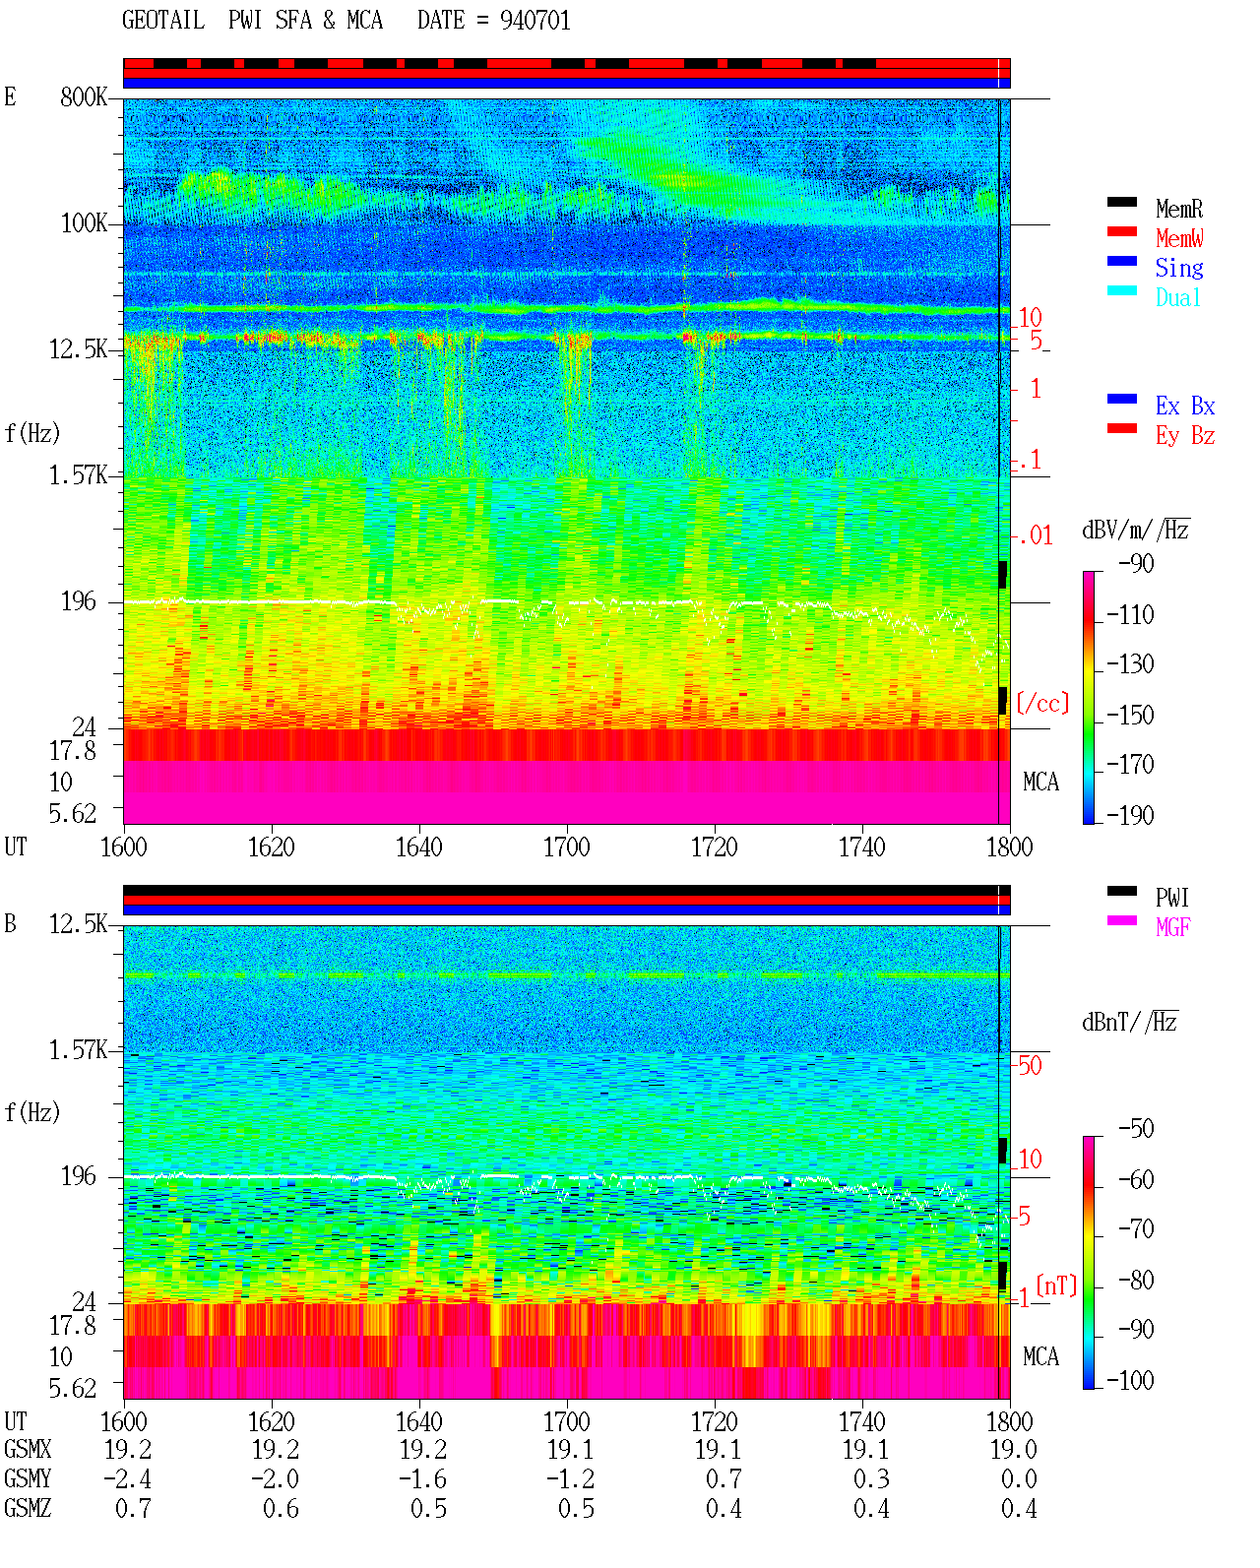Click the 'MCA' label in B panel
1260x1568 pixels.
pyautogui.click(x=1040, y=1357)
